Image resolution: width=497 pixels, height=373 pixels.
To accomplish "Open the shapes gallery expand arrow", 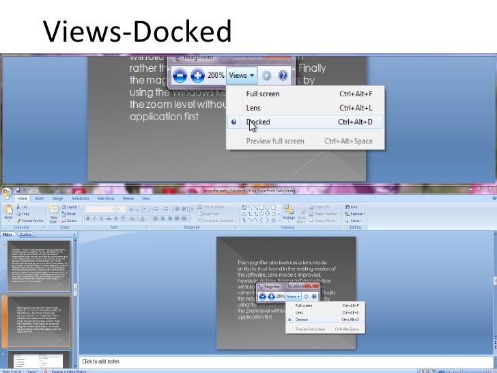I will point(279,221).
